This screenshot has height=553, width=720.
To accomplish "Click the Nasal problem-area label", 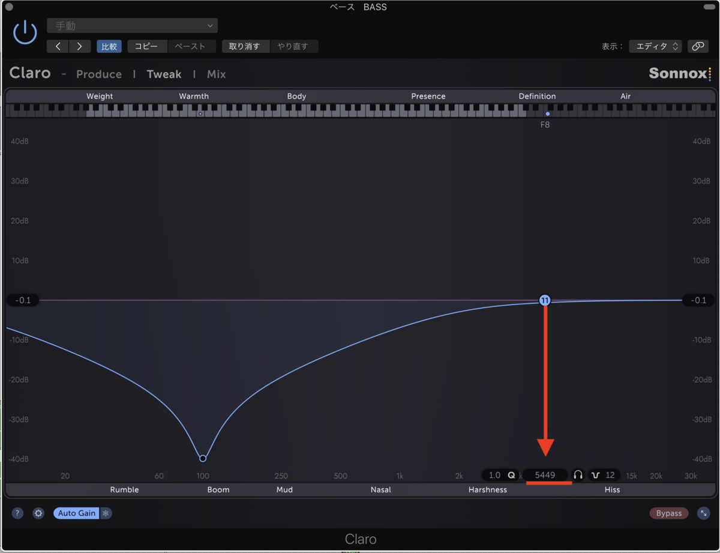I will 380,489.
